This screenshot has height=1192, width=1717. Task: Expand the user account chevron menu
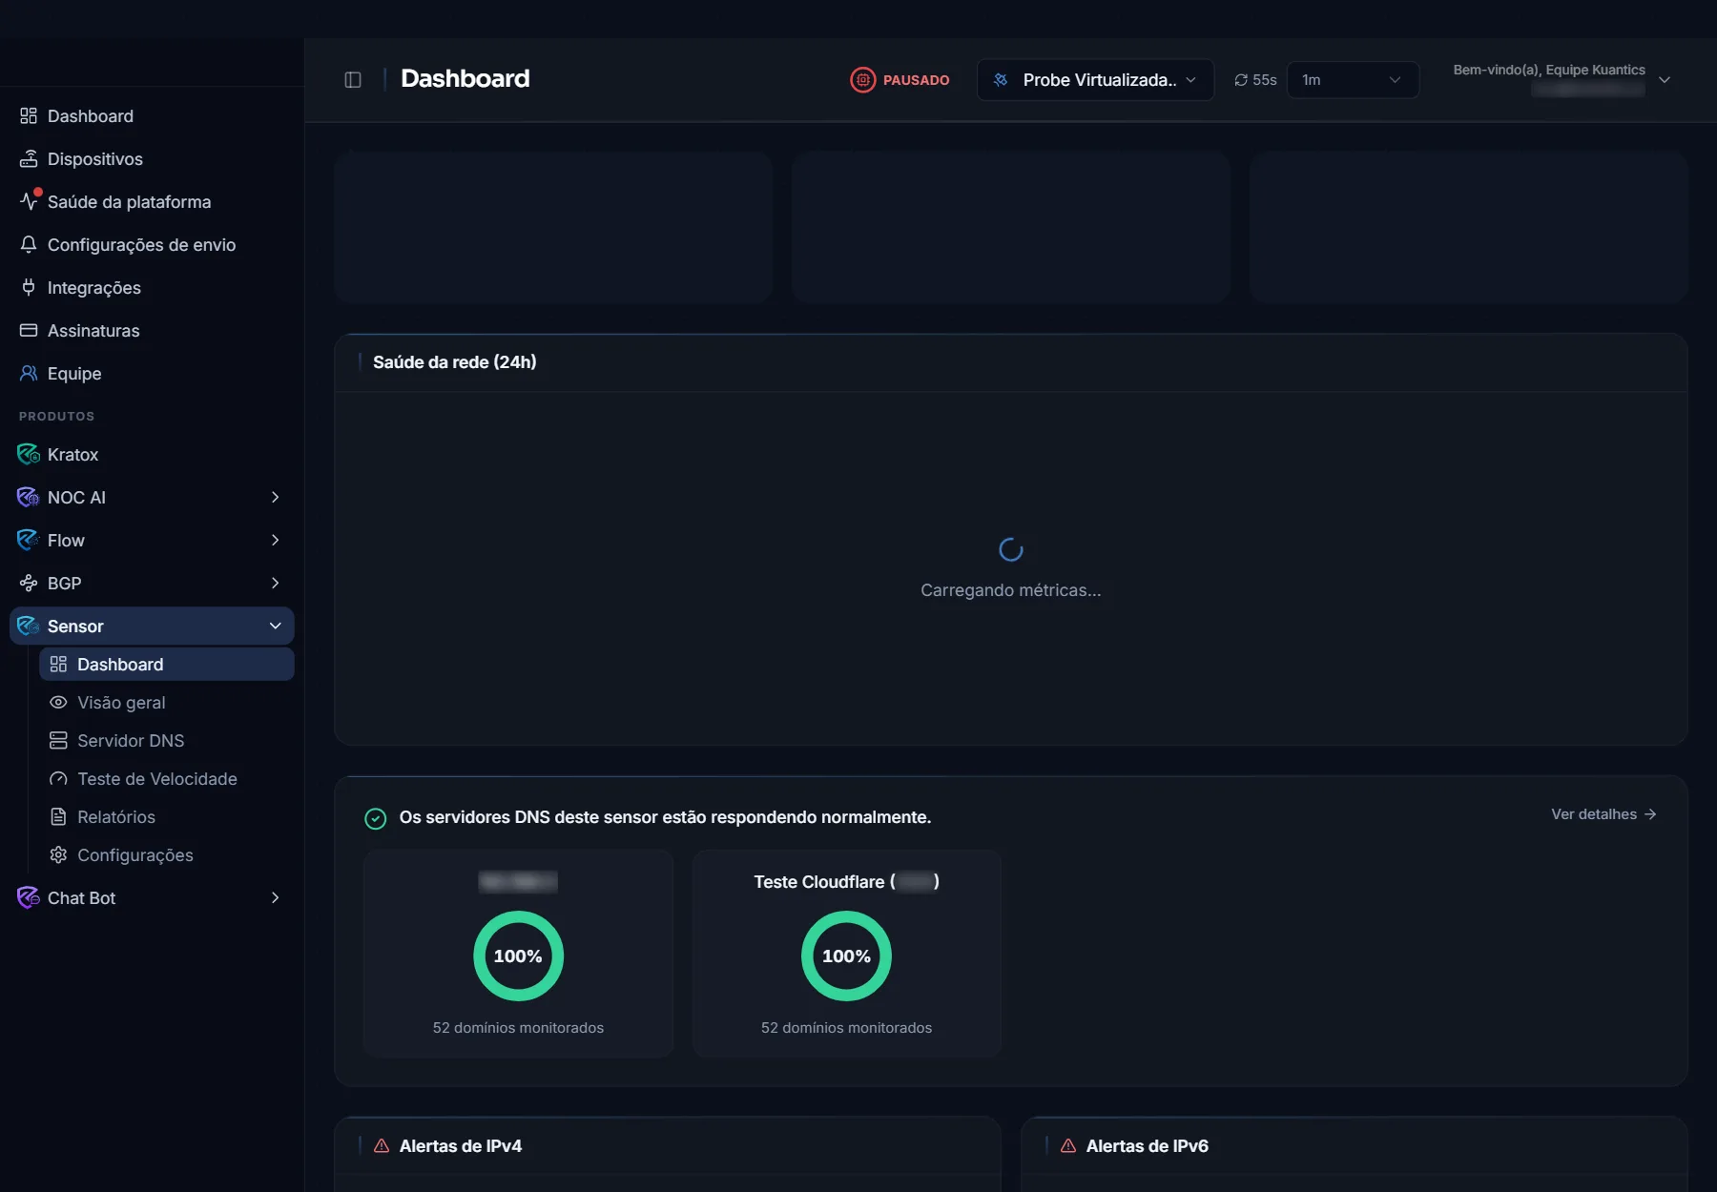[1665, 80]
